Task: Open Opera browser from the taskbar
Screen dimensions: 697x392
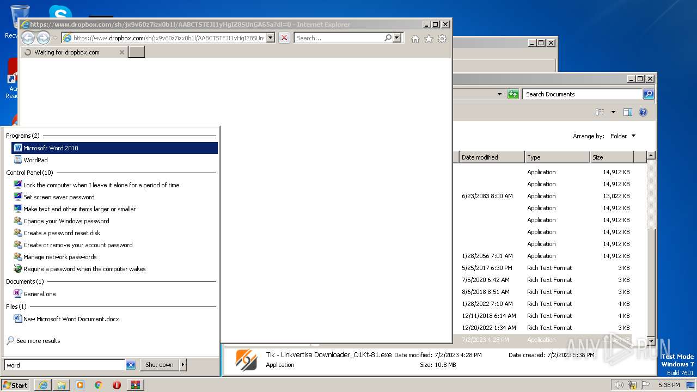Action: click(x=117, y=385)
